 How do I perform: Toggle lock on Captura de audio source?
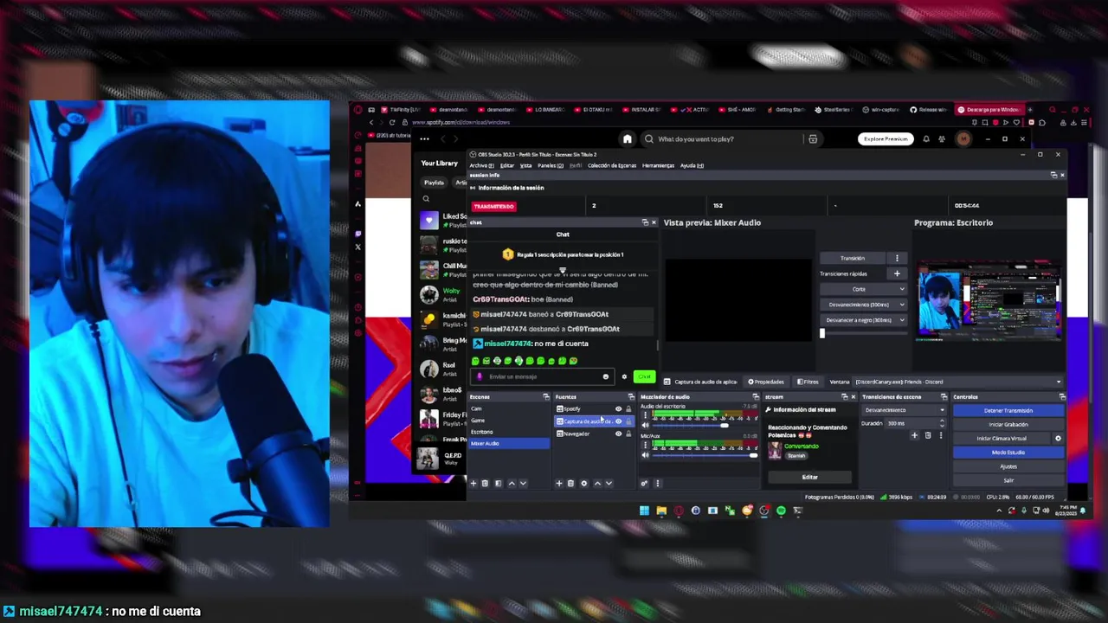click(628, 421)
